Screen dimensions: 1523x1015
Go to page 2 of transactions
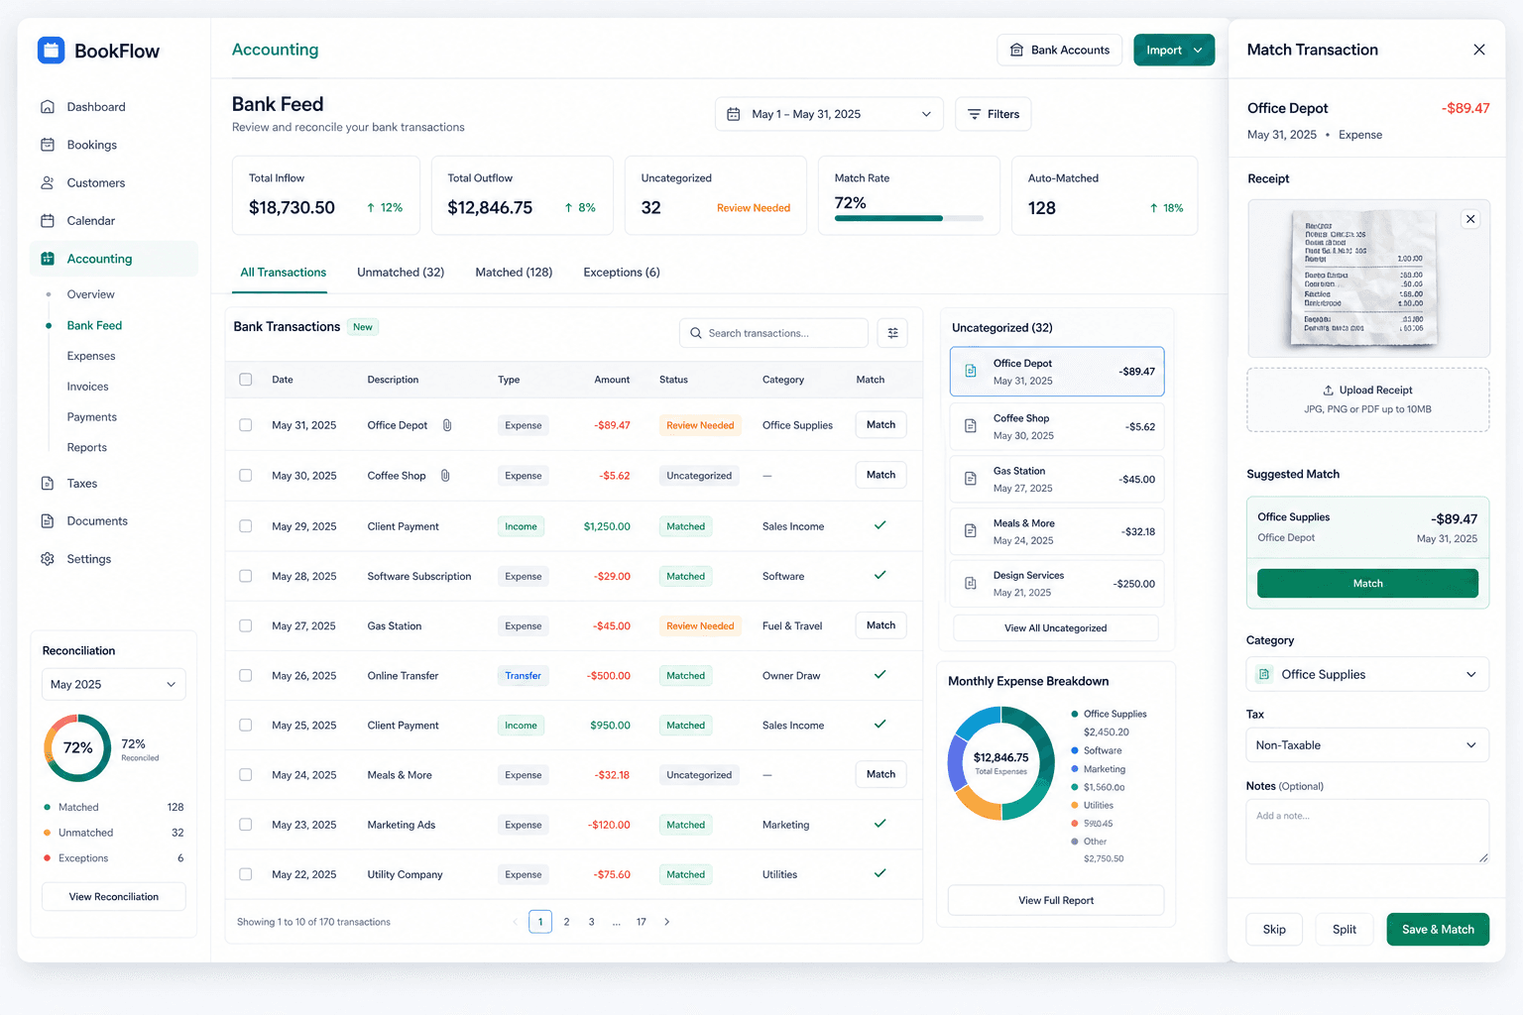[x=567, y=922]
